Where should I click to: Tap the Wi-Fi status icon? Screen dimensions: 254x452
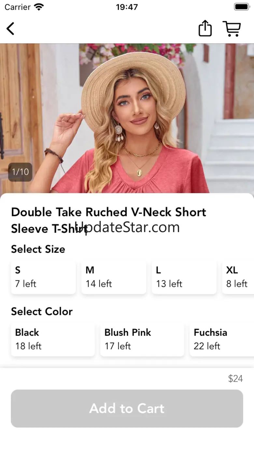pyautogui.click(x=39, y=7)
